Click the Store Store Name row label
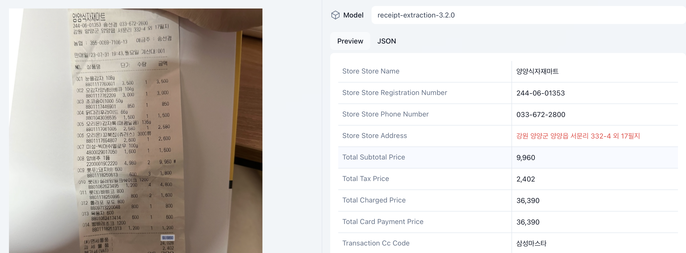The image size is (686, 253). [371, 71]
